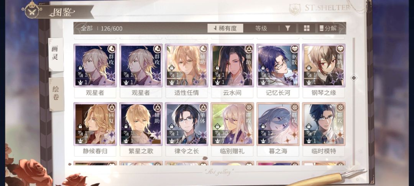Click lock icon on 云水间 card

pos(217,68)
